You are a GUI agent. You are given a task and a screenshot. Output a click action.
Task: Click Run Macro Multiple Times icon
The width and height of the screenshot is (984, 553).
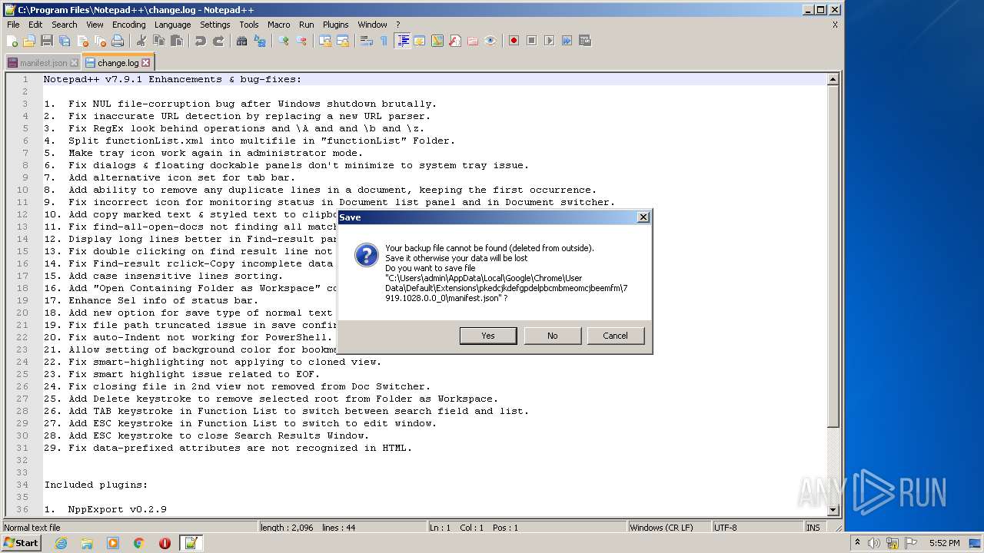567,41
